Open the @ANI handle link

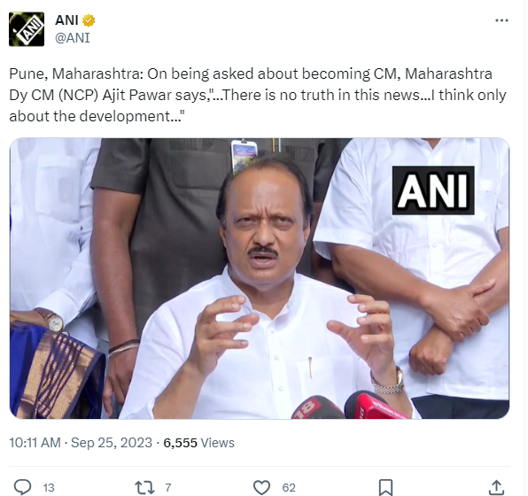pos(73,38)
